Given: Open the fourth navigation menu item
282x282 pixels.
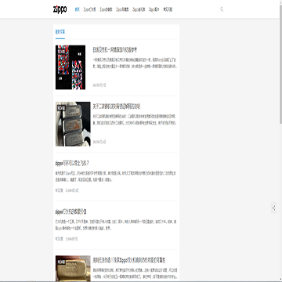Looking at the screenshot, I should [x=122, y=9].
